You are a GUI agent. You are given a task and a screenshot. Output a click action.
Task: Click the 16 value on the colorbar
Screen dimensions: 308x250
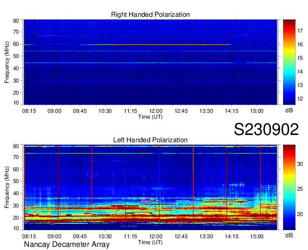[x=300, y=44]
